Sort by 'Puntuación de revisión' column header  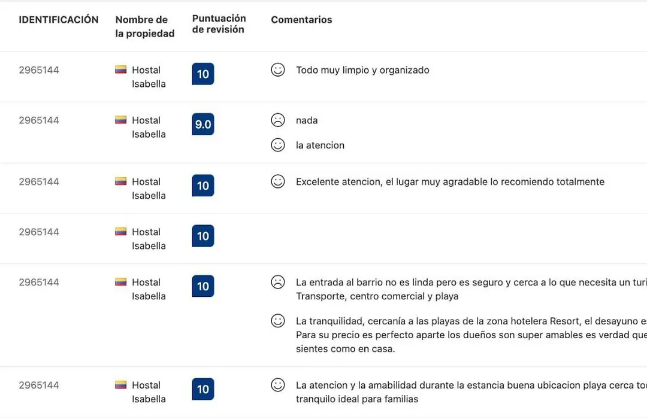(x=219, y=24)
